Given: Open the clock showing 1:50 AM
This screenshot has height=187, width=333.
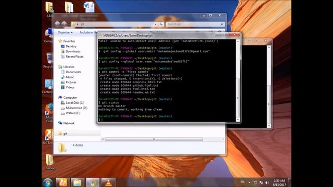Looking at the screenshot, I should (279, 182).
